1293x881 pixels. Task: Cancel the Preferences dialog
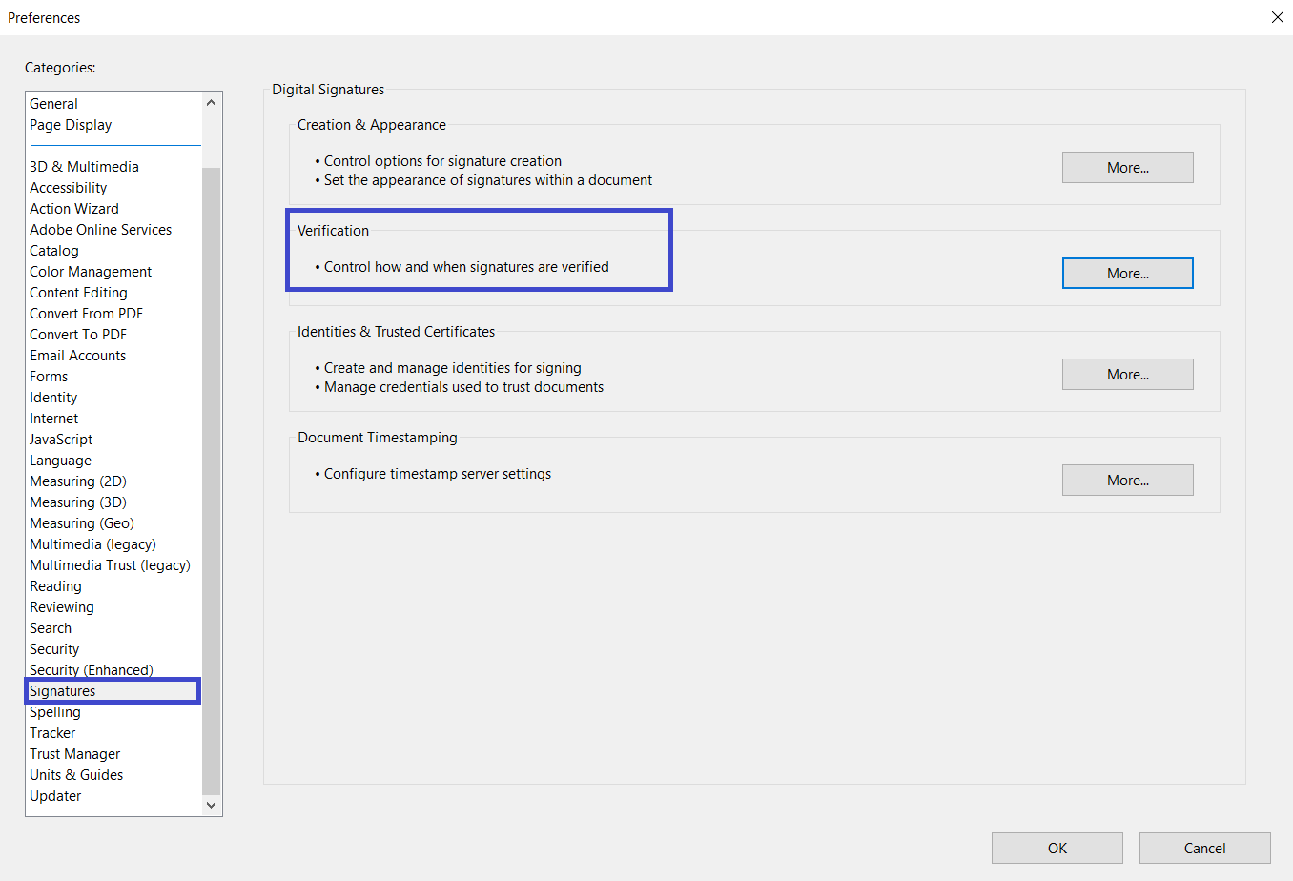point(1204,849)
